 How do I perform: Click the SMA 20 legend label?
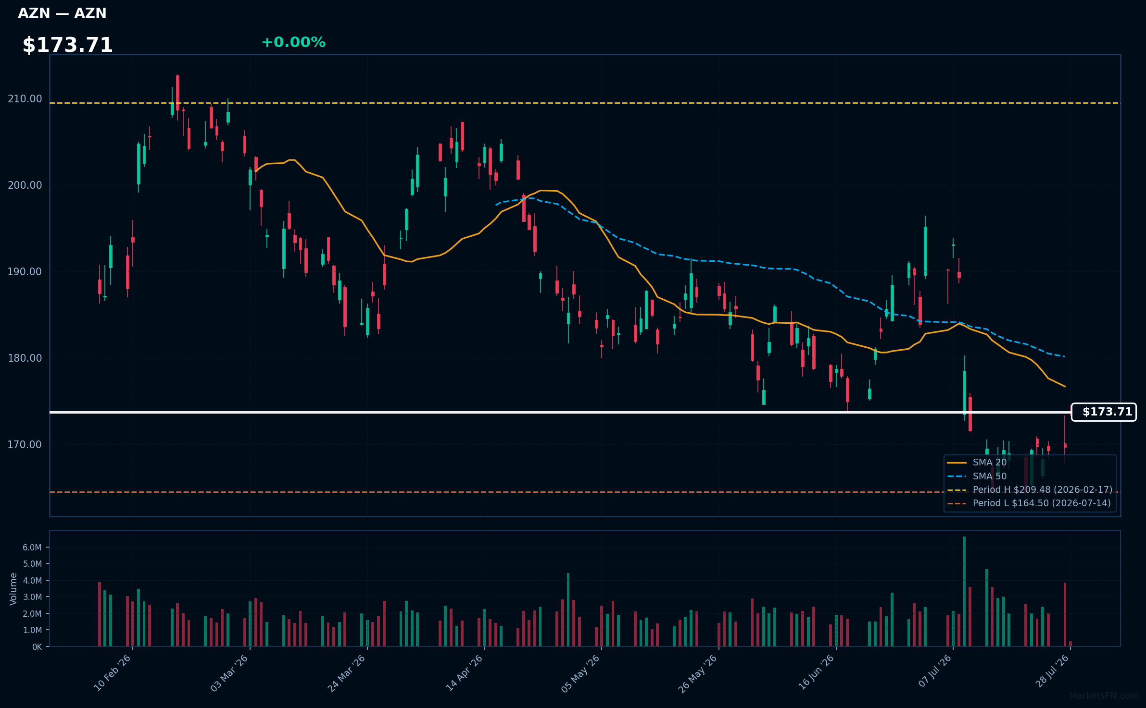click(x=990, y=463)
